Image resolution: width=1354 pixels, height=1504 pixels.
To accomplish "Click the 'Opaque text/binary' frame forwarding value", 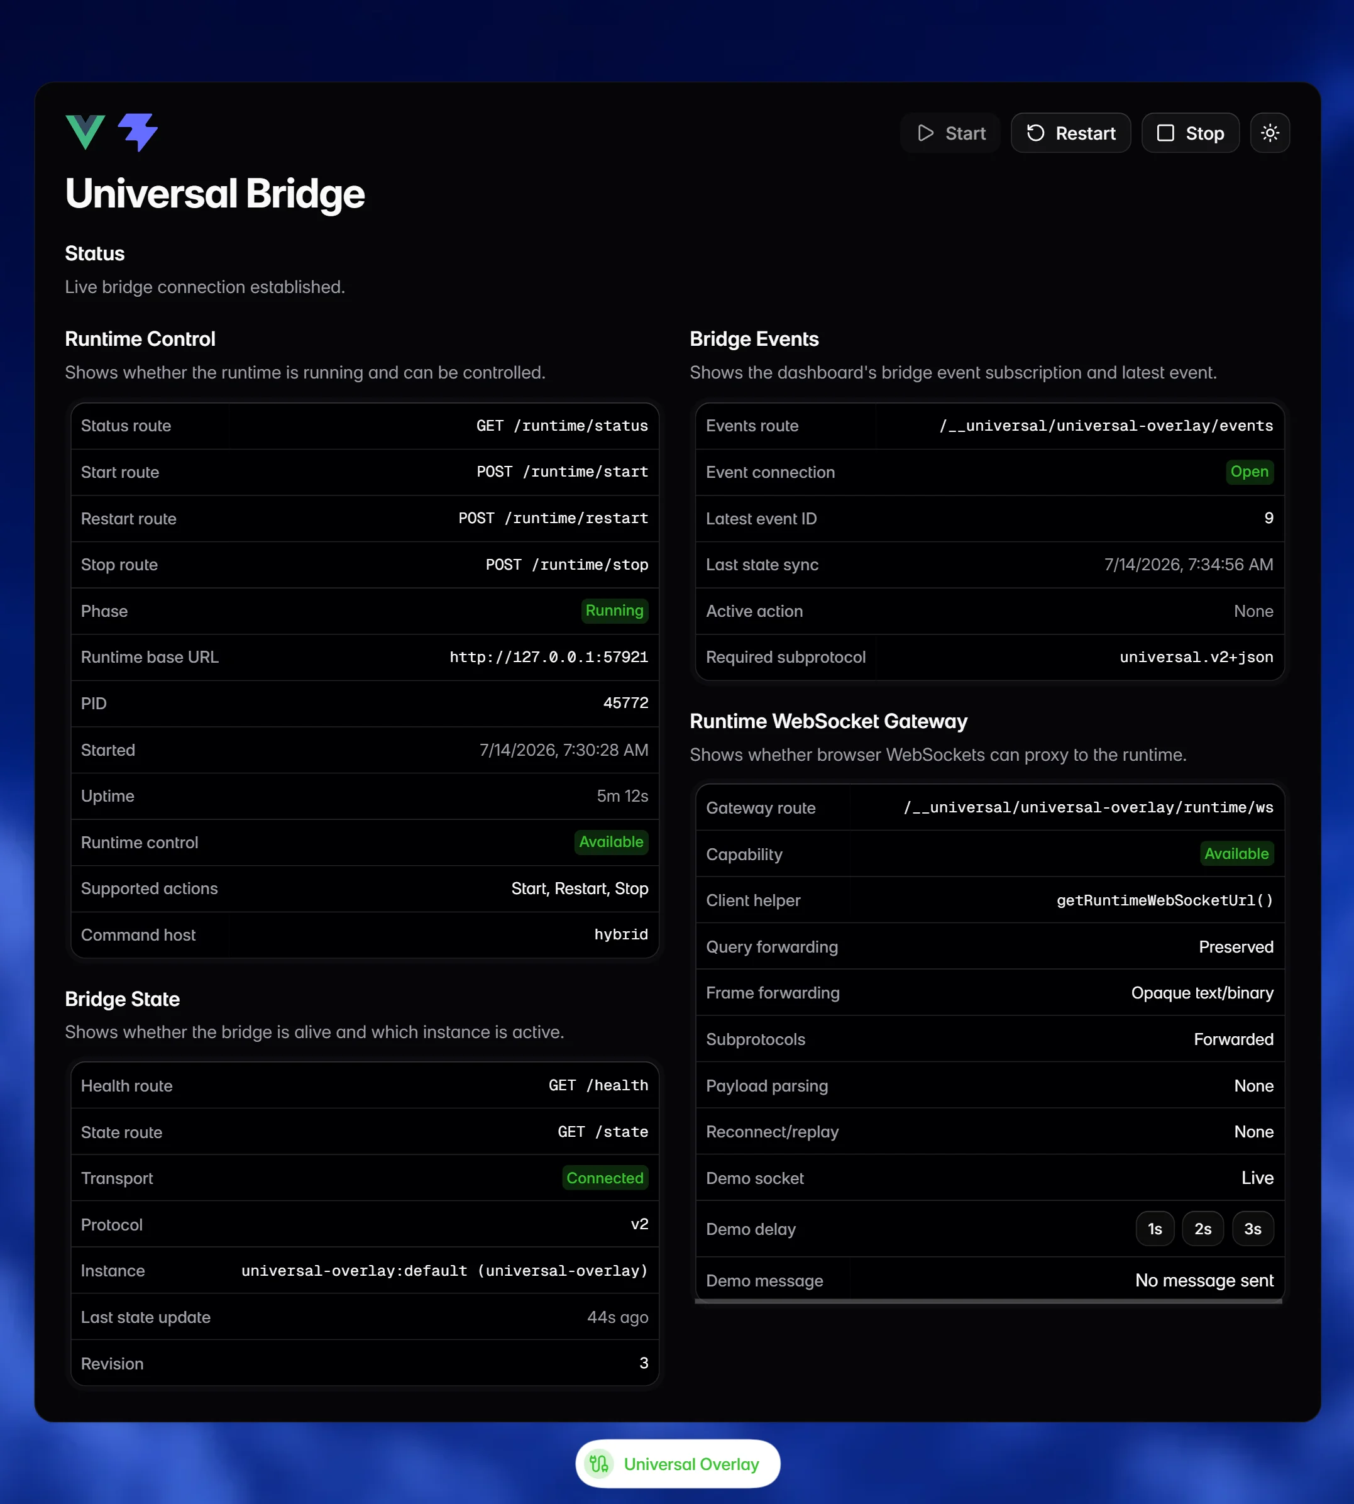I will pos(1203,993).
